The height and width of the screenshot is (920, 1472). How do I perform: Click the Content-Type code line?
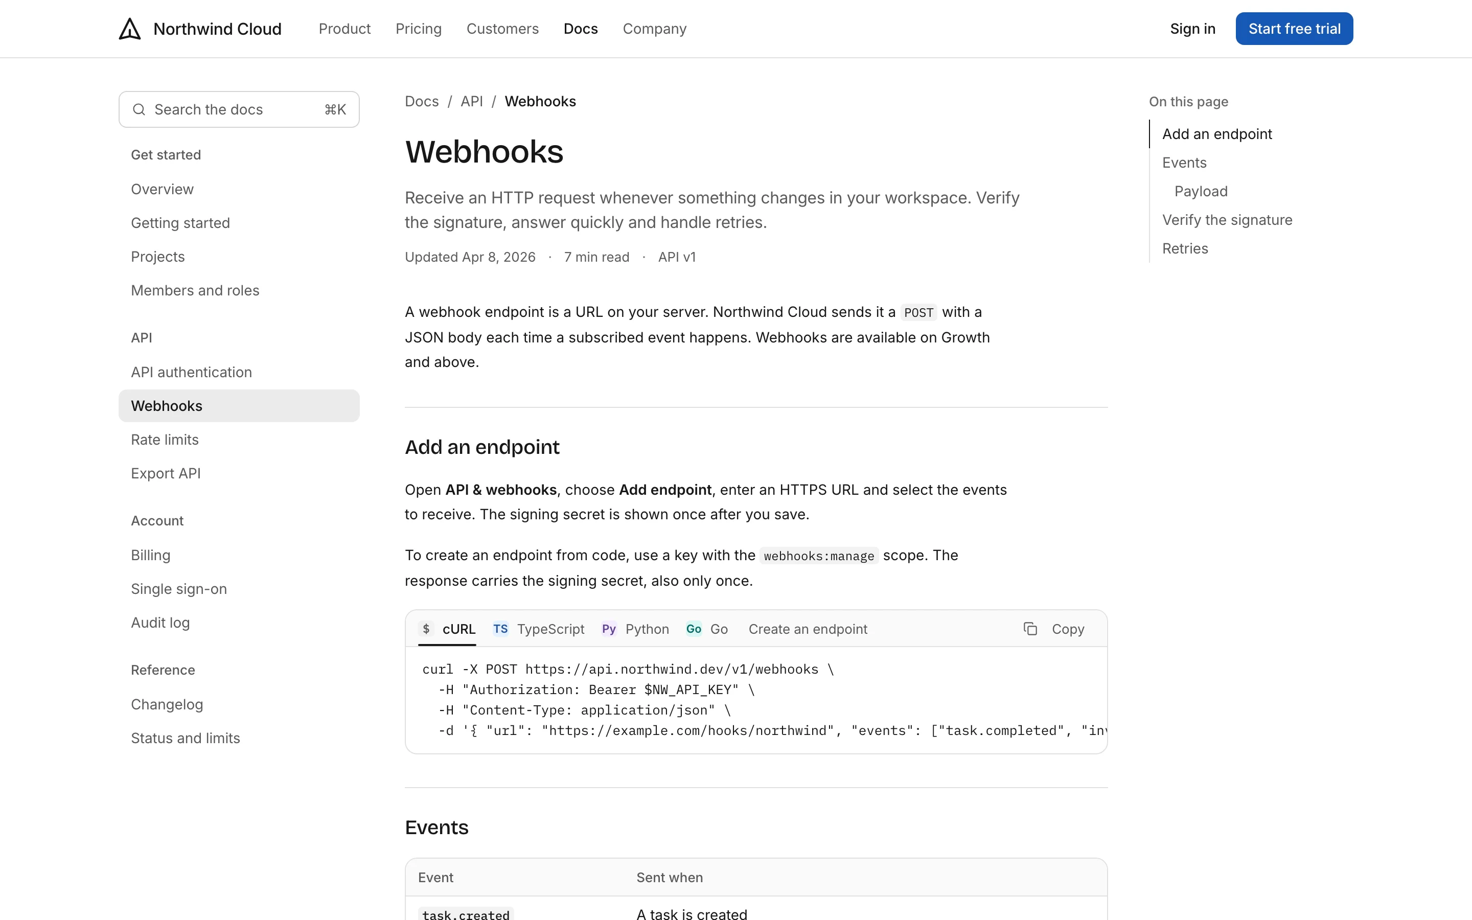click(584, 710)
